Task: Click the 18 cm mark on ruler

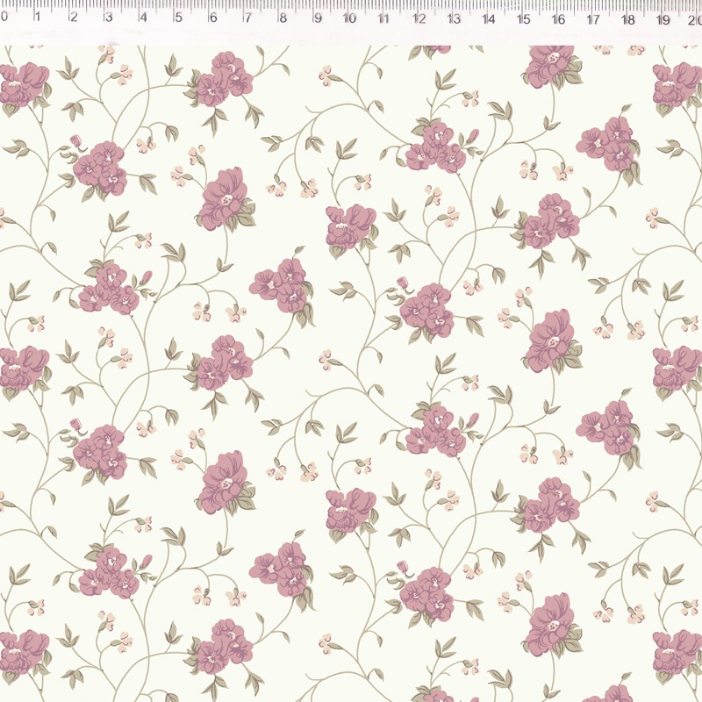Action: pyautogui.click(x=628, y=18)
